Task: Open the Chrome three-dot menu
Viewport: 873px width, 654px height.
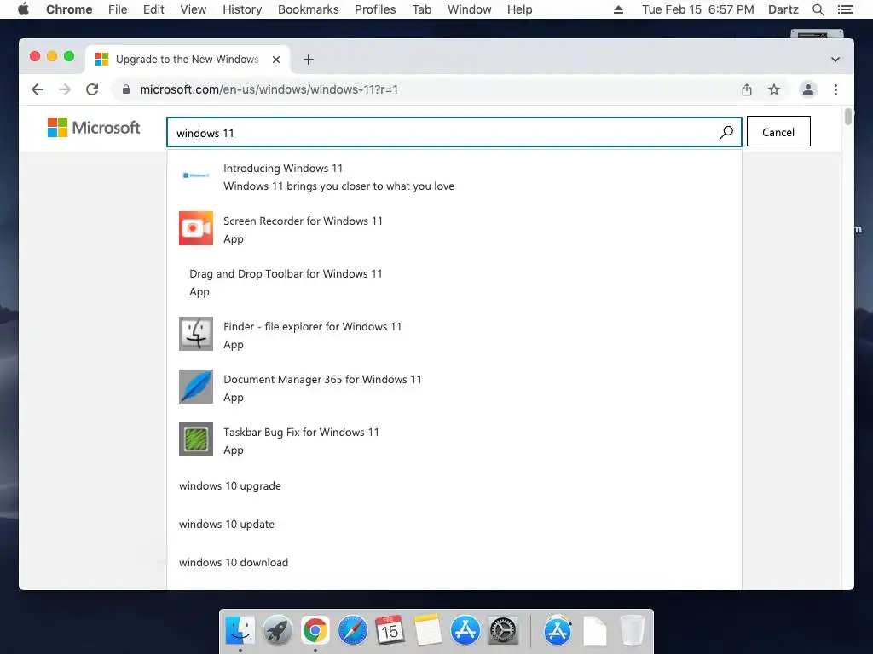Action: pos(835,89)
